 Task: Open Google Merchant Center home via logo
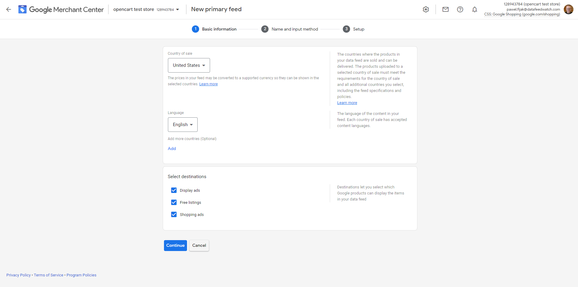coord(61,9)
